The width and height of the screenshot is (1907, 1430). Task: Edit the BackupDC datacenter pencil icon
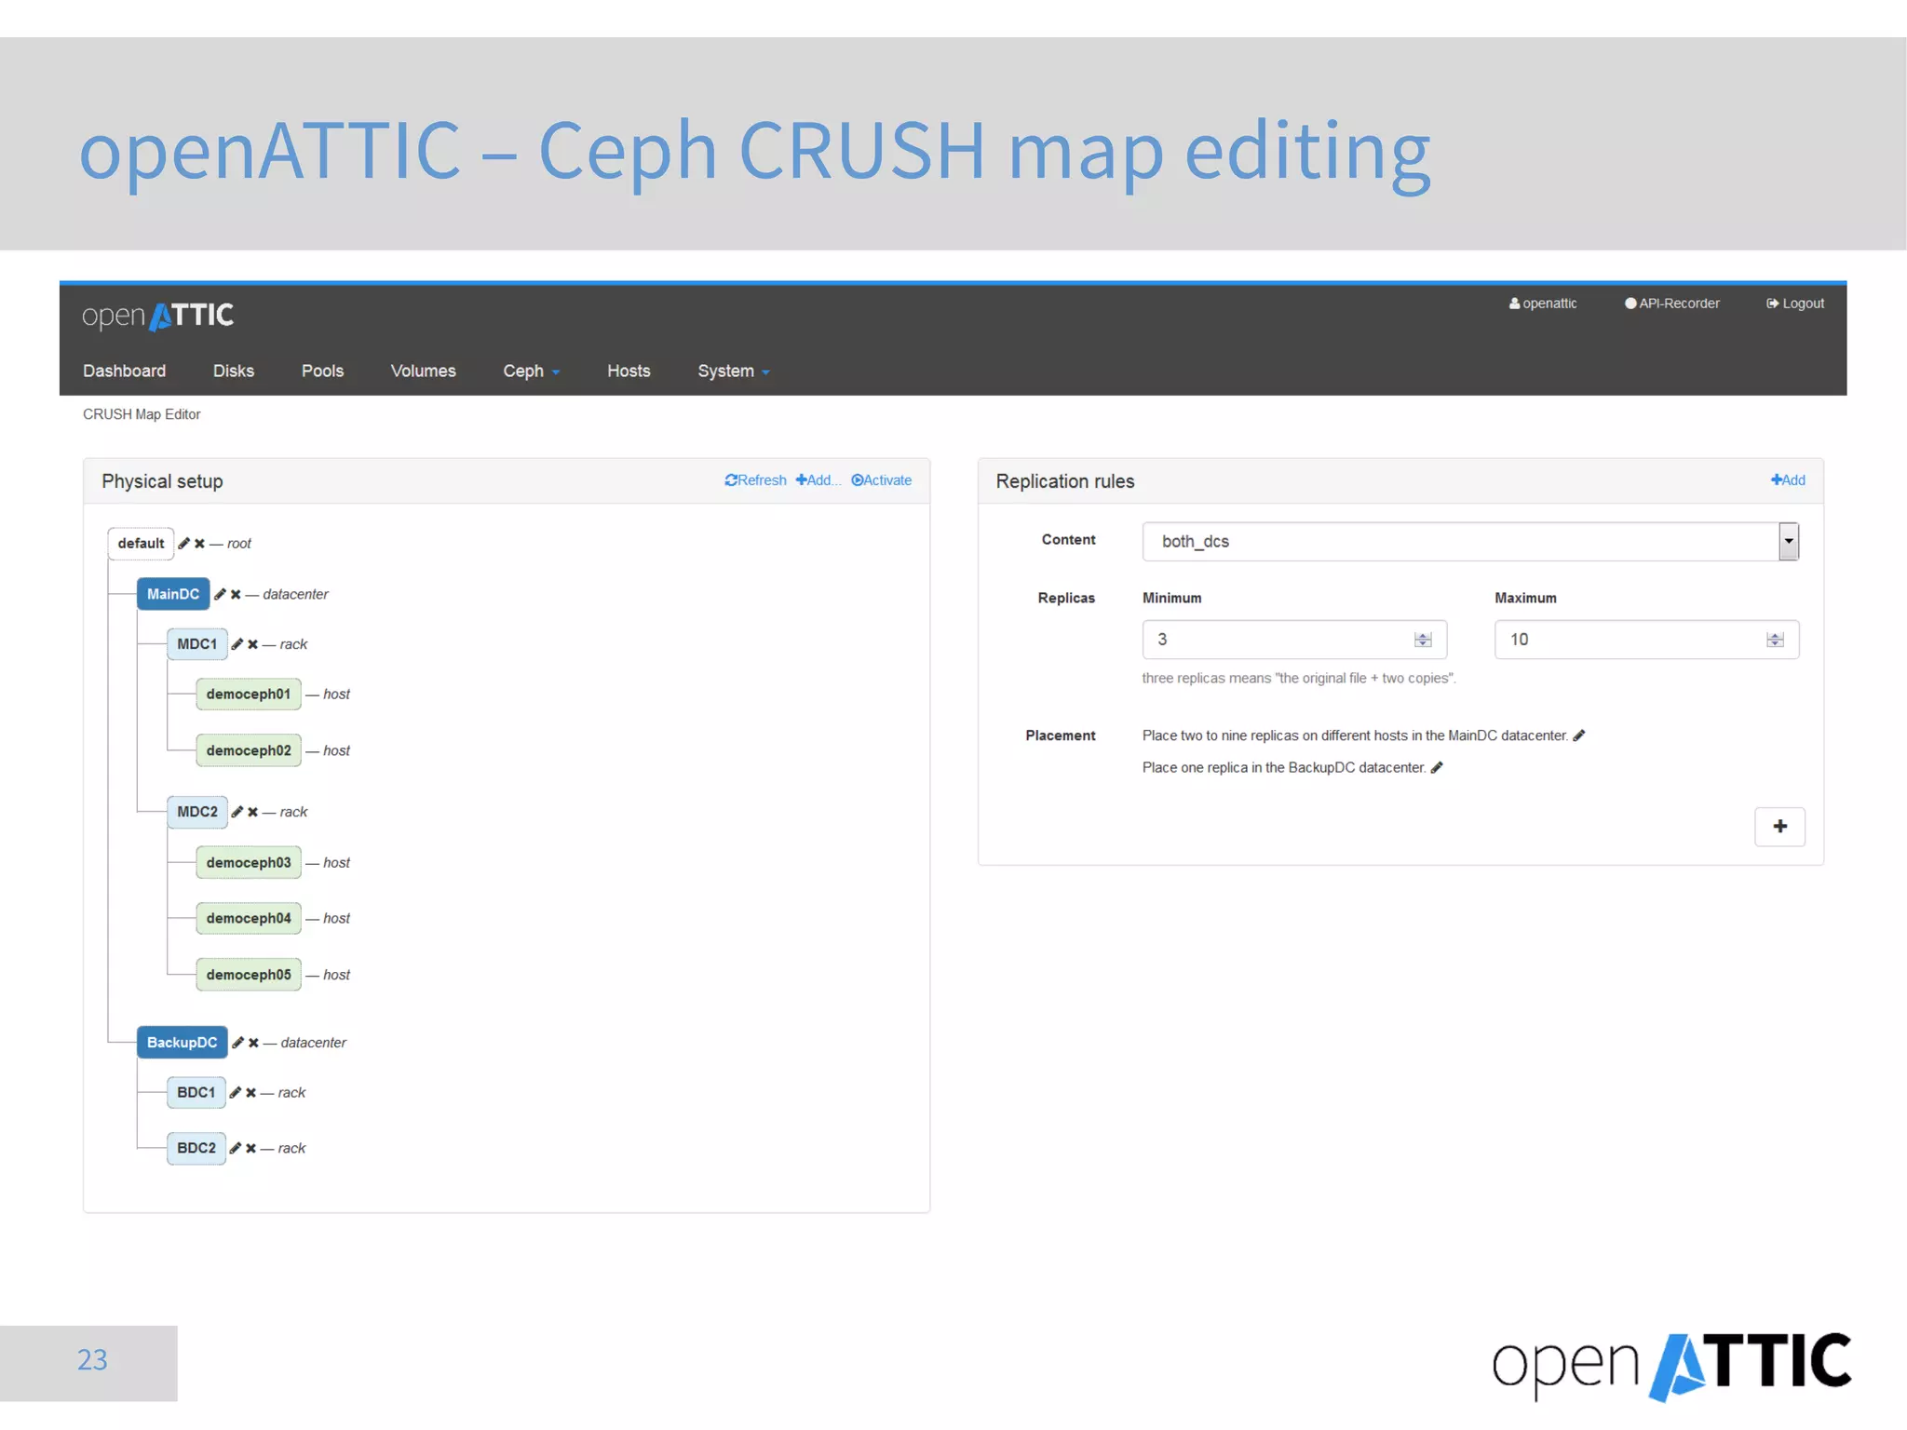pyautogui.click(x=238, y=1043)
